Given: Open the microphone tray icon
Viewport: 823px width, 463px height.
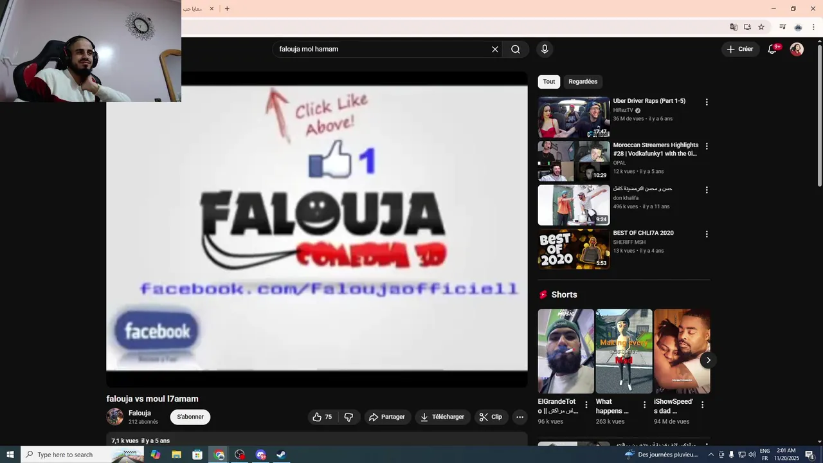Looking at the screenshot, I should [731, 455].
